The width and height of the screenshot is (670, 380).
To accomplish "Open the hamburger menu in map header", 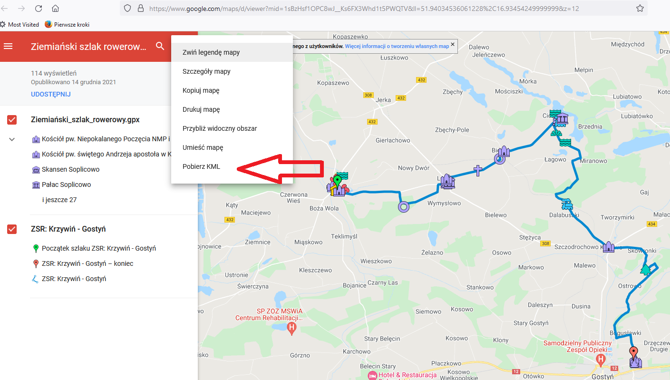I will pyautogui.click(x=8, y=46).
